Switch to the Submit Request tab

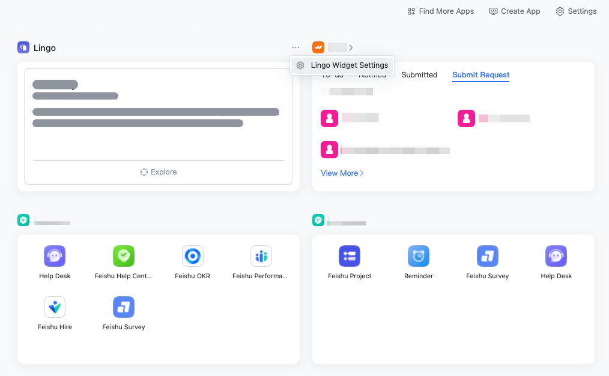(x=480, y=75)
